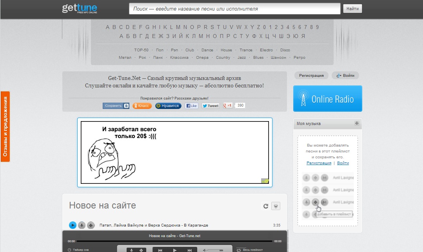Viewport: 423px width, 252px height.
Task: Open the Online Radio banner
Action: (327, 98)
